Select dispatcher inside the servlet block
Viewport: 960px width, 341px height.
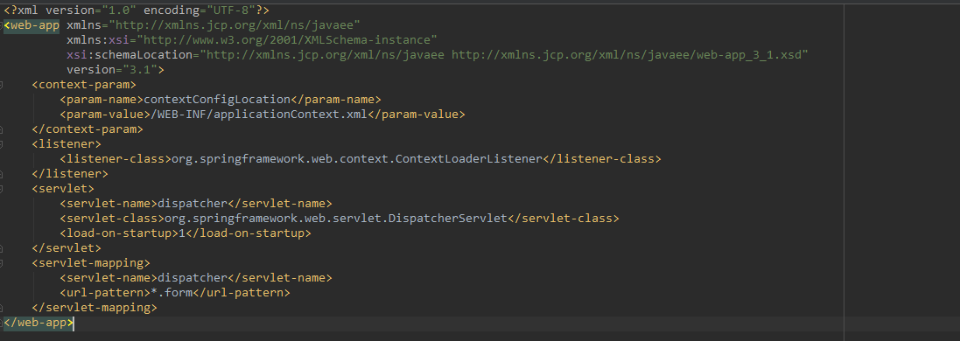(193, 203)
